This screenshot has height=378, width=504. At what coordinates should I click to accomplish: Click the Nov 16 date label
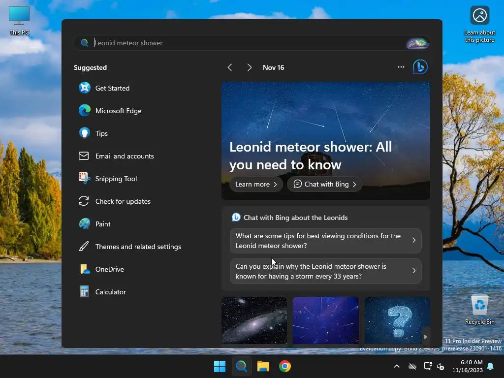274,67
